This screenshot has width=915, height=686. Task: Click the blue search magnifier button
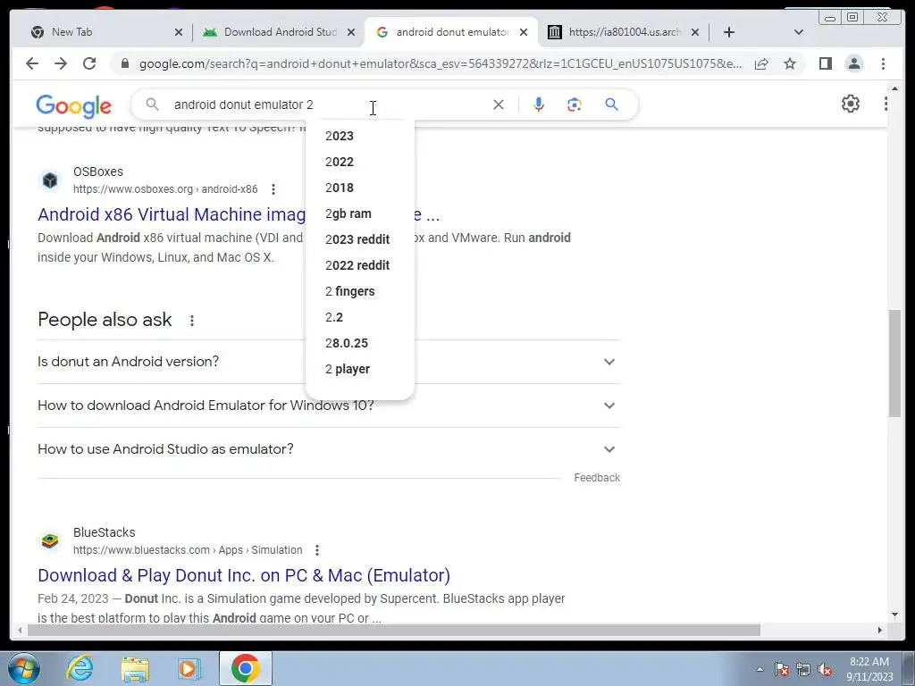click(x=611, y=105)
